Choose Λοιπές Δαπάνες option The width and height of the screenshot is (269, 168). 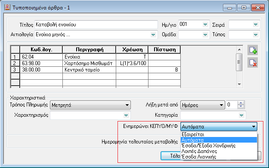(x=219, y=151)
